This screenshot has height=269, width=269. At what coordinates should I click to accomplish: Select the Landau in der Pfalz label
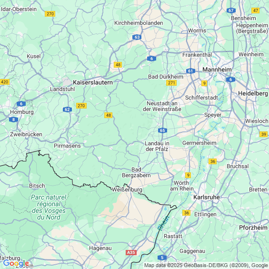157,146
